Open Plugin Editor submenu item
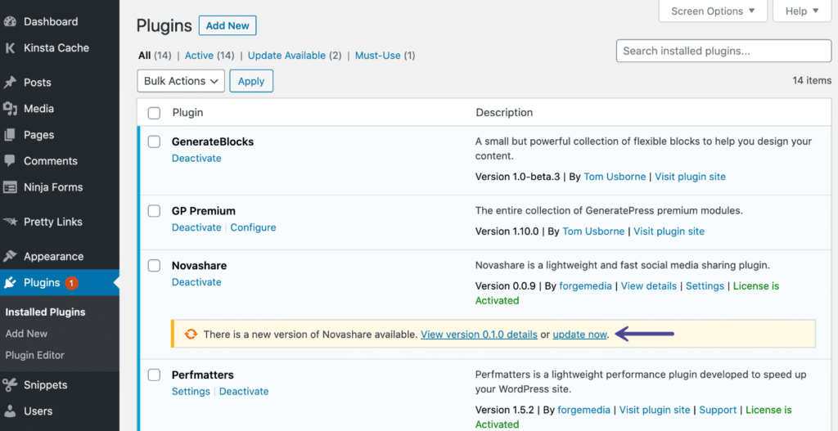 34,356
